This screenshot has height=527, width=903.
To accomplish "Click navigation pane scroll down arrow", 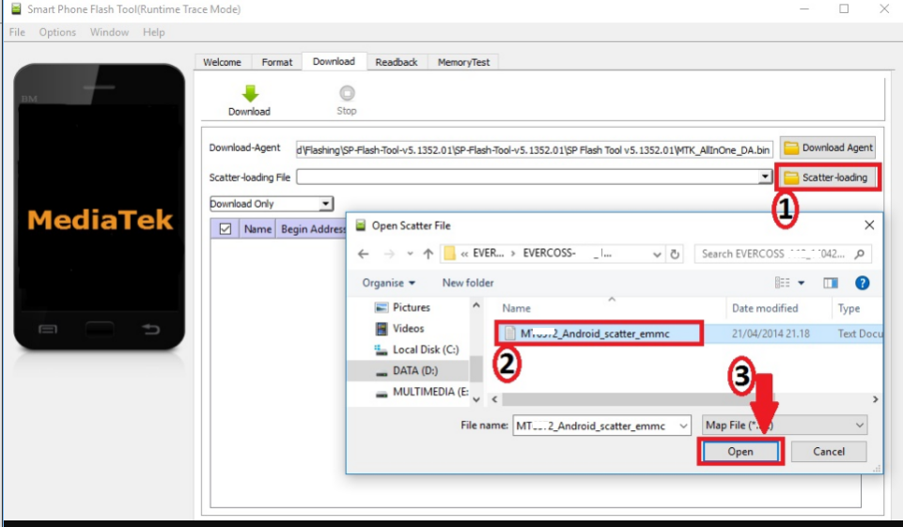I will point(476,399).
